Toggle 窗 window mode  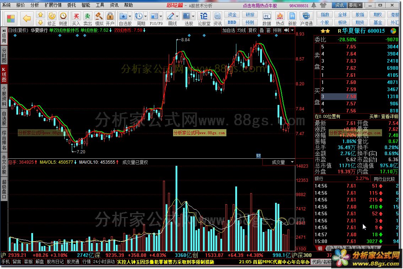click(268, 30)
